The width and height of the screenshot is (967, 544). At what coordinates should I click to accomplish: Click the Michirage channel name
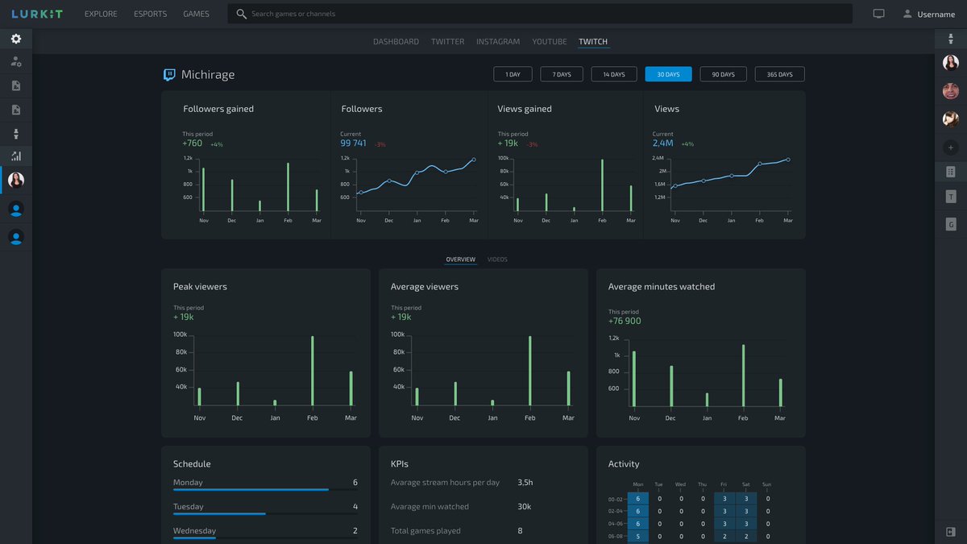coord(208,75)
